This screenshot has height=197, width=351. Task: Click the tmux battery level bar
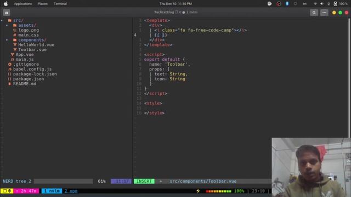tap(218, 191)
